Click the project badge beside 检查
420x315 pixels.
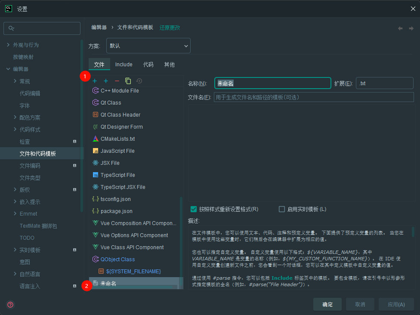(x=75, y=142)
